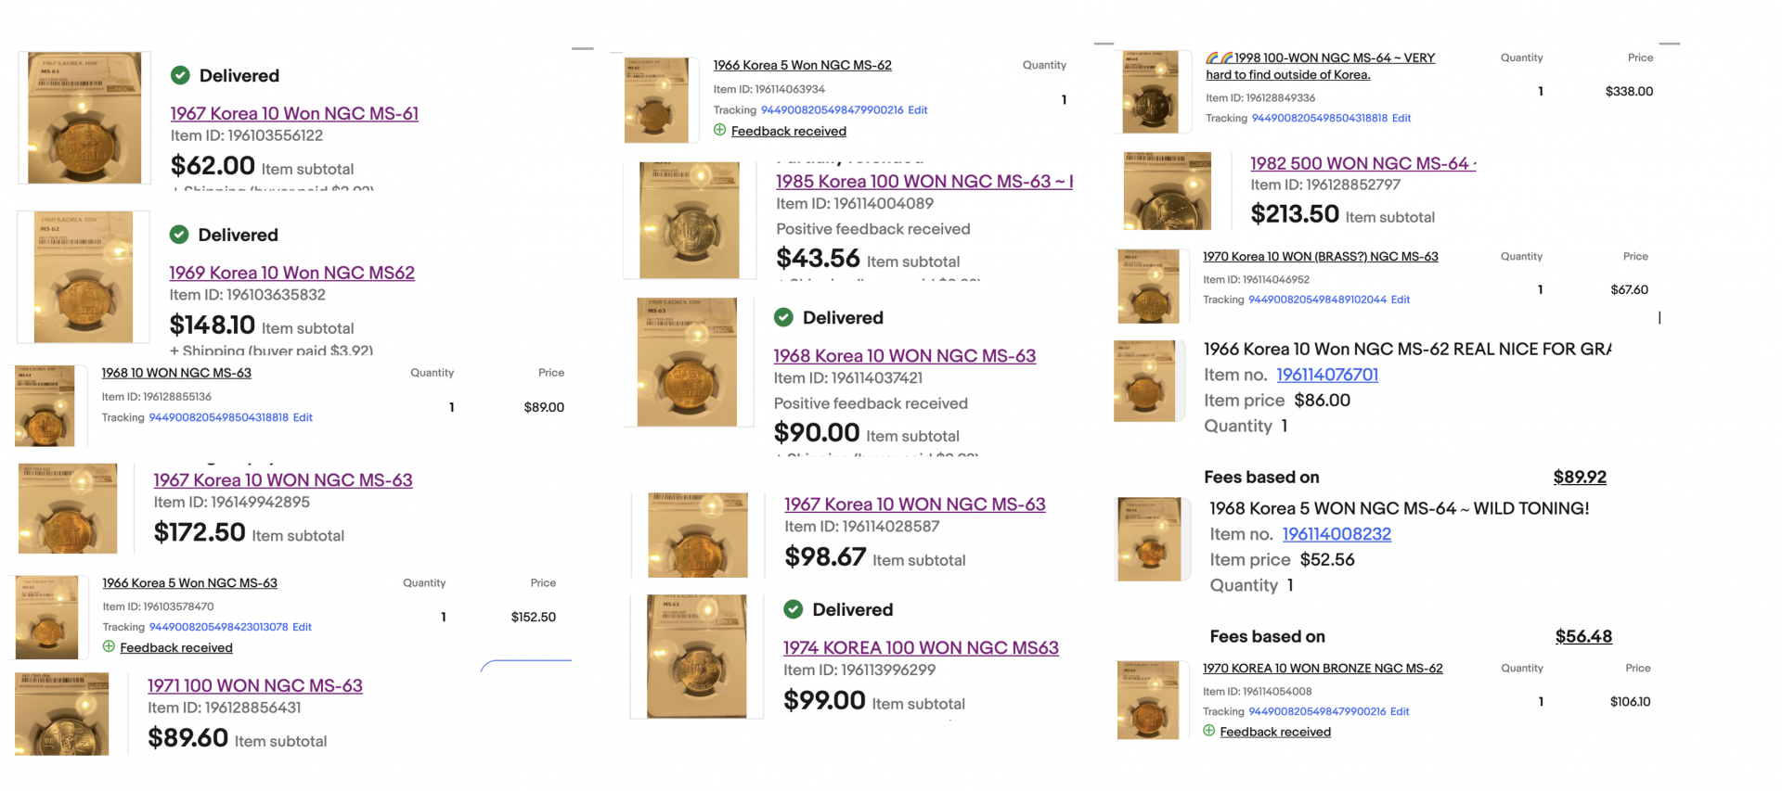Click item number link 196114076701
The image size is (1782, 791).
(1327, 375)
